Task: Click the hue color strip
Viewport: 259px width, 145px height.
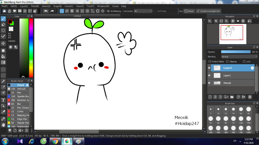Action: [31, 48]
